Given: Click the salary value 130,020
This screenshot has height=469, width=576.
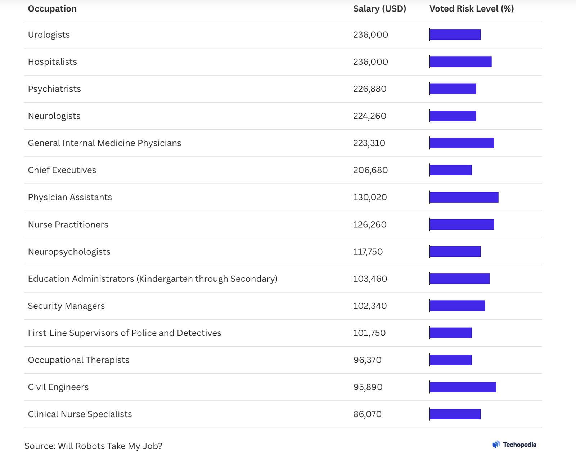Looking at the screenshot, I should [370, 197].
